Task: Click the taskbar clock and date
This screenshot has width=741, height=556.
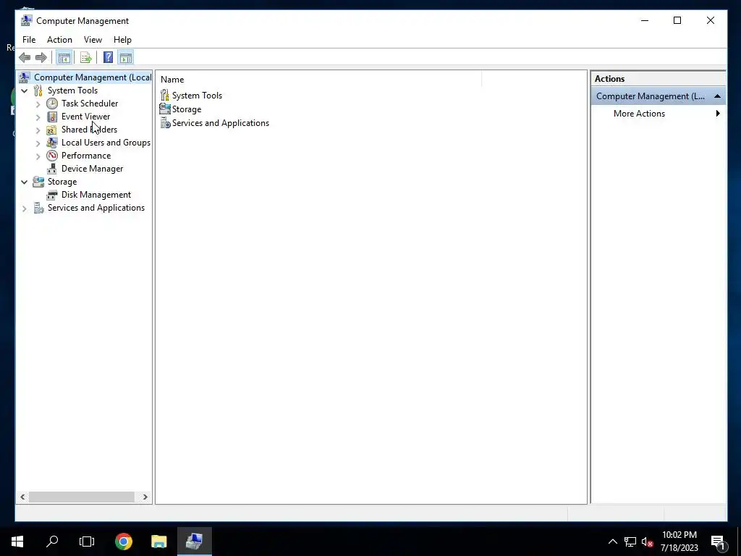Action: 679,542
